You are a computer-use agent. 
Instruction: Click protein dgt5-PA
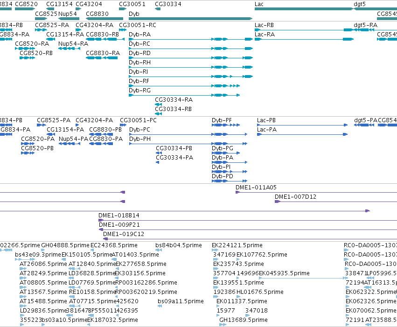tap(366, 120)
